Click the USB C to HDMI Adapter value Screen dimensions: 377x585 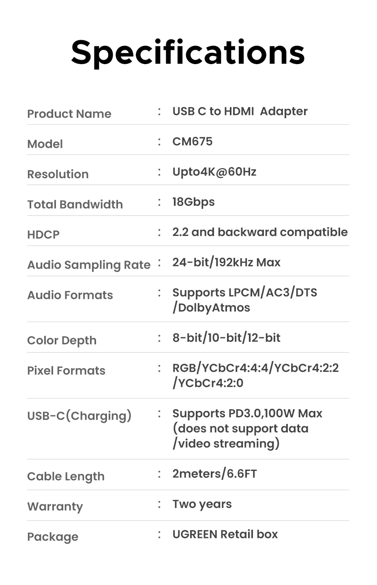tap(240, 111)
